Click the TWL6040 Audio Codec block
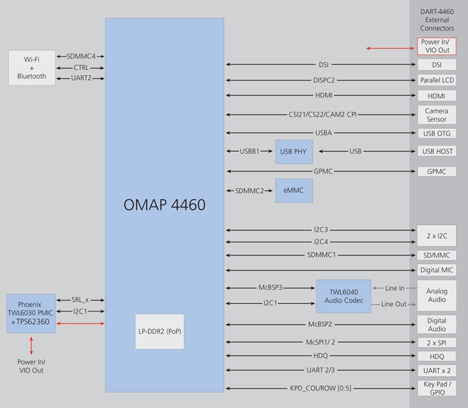The height and width of the screenshot is (408, 468). 343,296
